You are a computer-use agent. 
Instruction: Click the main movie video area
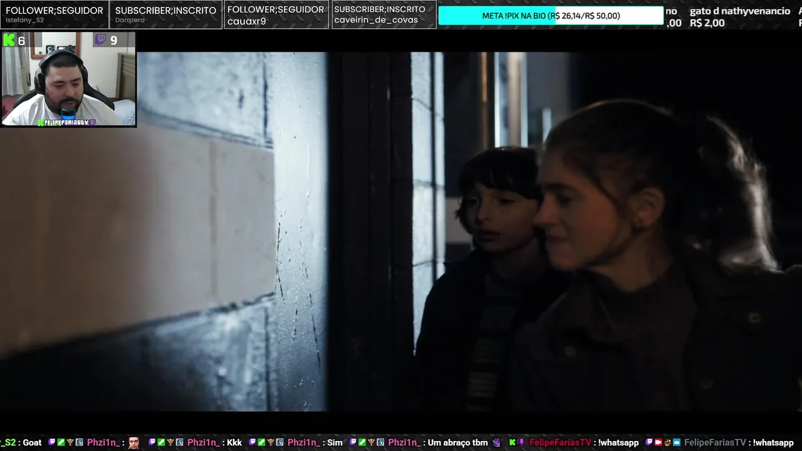coord(401,232)
